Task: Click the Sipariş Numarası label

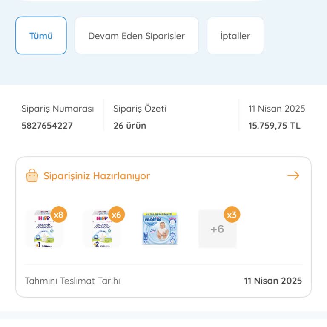Action: click(57, 109)
